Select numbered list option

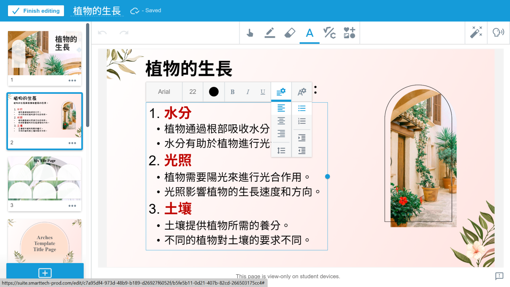point(302,121)
